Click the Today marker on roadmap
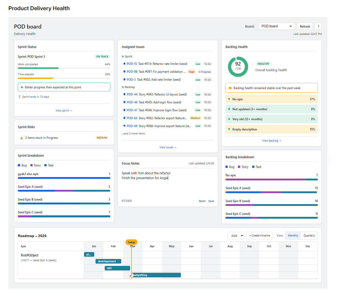The width and height of the screenshot is (338, 298). tap(131, 242)
